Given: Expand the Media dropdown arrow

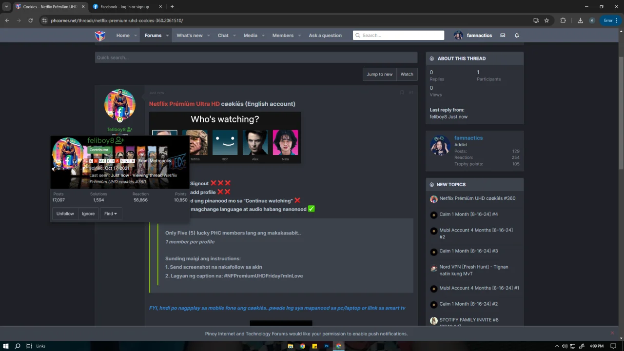Looking at the screenshot, I should [263, 36].
